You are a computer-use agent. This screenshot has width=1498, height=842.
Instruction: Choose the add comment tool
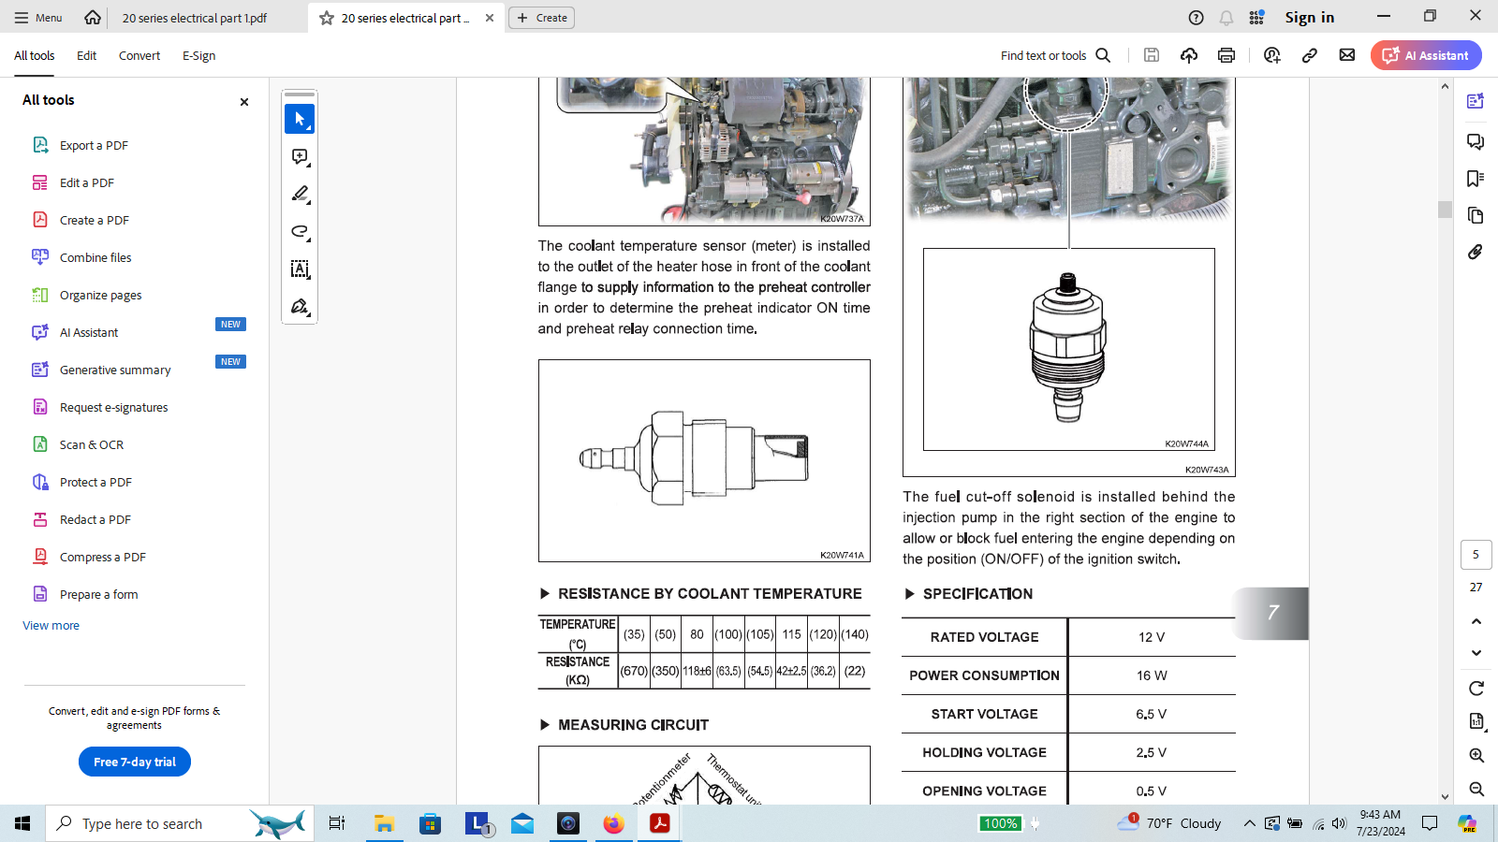click(x=300, y=156)
